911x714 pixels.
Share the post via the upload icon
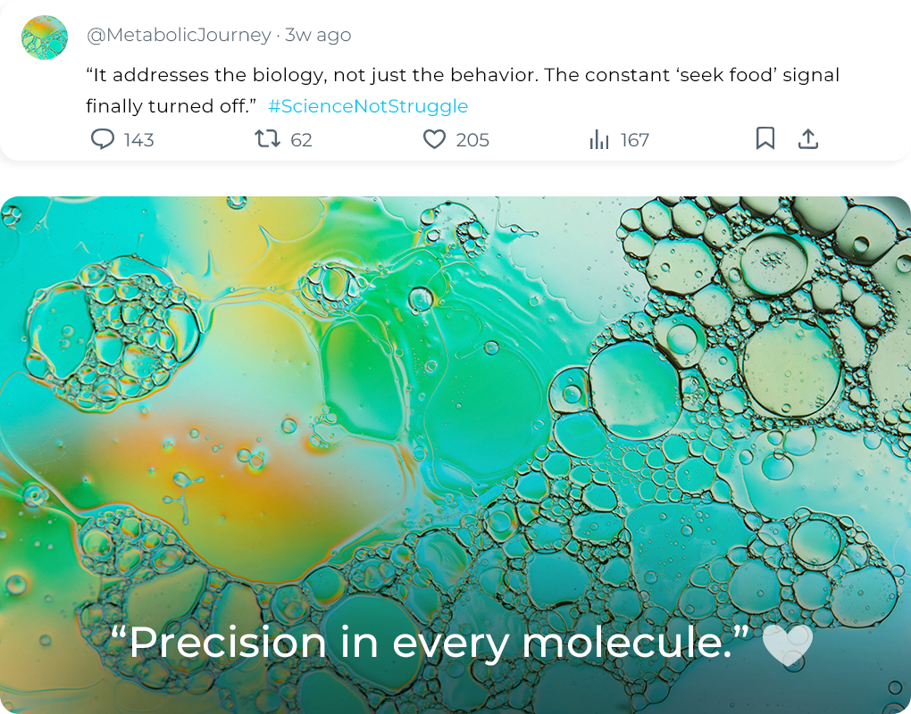point(807,138)
